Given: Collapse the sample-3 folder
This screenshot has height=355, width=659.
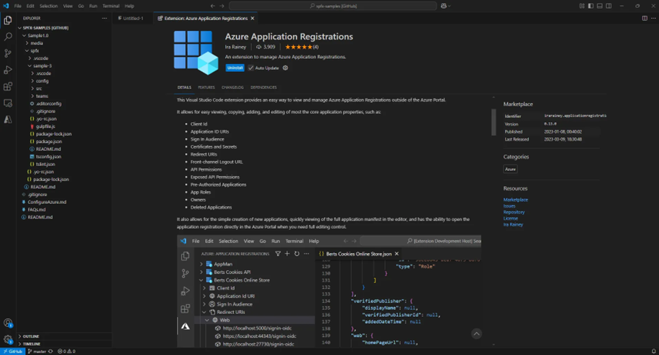Looking at the screenshot, I should tap(42, 65).
